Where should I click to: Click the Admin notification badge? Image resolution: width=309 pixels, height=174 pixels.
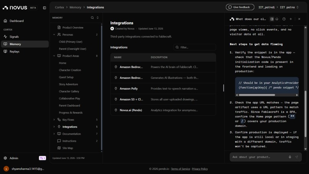(x=43, y=158)
